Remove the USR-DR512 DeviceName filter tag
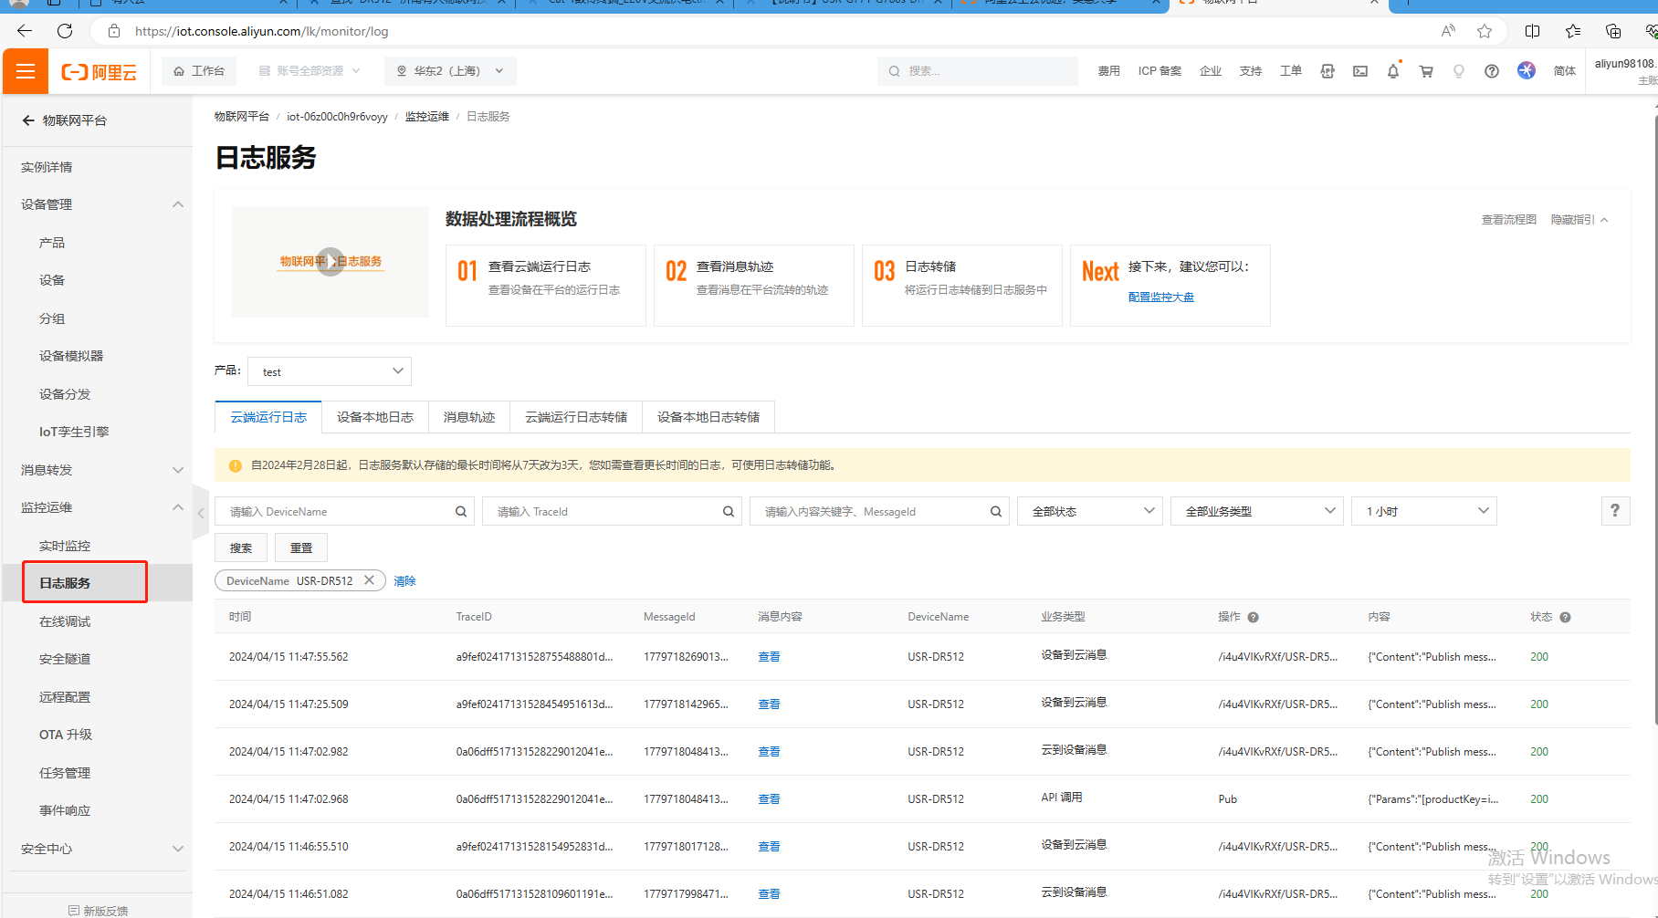1658x918 pixels. tap(369, 580)
